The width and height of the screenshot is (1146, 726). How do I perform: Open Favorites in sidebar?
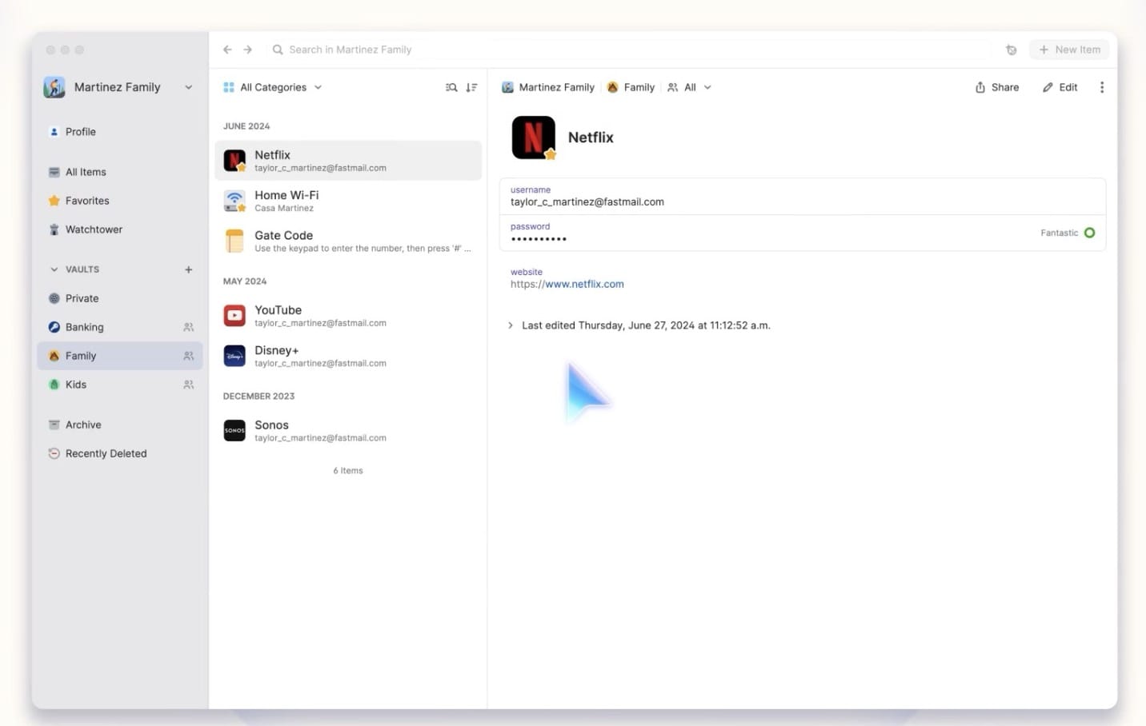(119, 201)
